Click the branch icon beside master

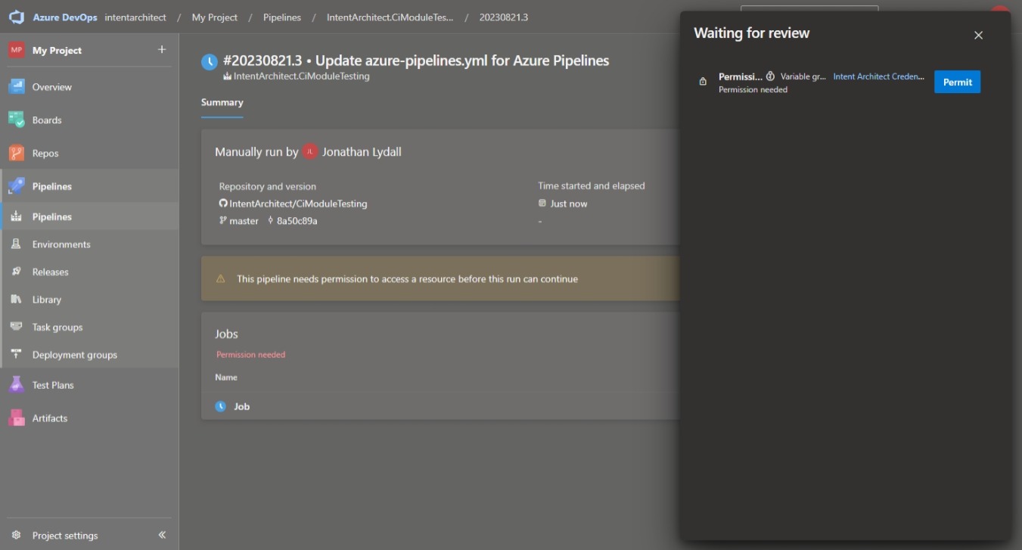point(223,221)
